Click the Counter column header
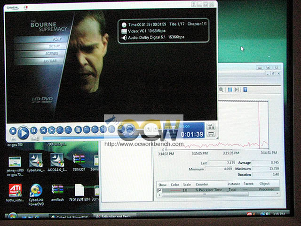Image resolution: width=301 pixels, height=226 pixels. click(x=202, y=184)
